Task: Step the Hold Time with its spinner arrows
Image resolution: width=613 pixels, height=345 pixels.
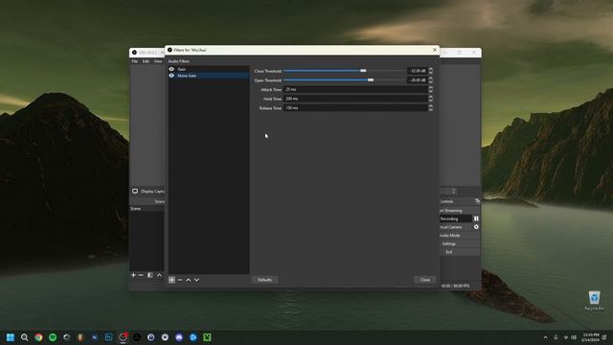Action: pyautogui.click(x=431, y=99)
